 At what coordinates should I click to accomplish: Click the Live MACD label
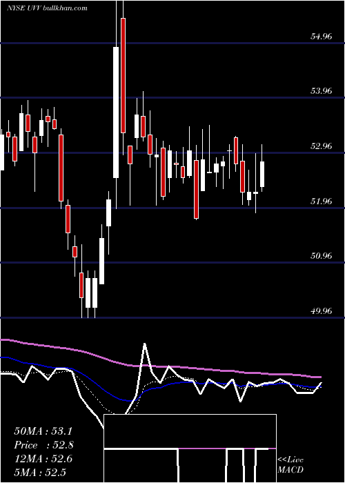[290, 464]
